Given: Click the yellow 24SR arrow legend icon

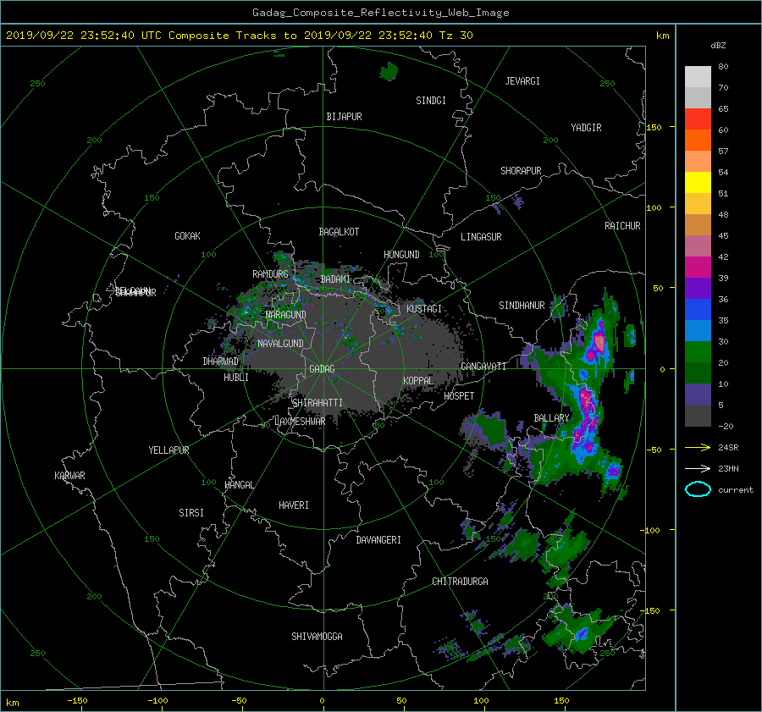Looking at the screenshot, I should 698,448.
